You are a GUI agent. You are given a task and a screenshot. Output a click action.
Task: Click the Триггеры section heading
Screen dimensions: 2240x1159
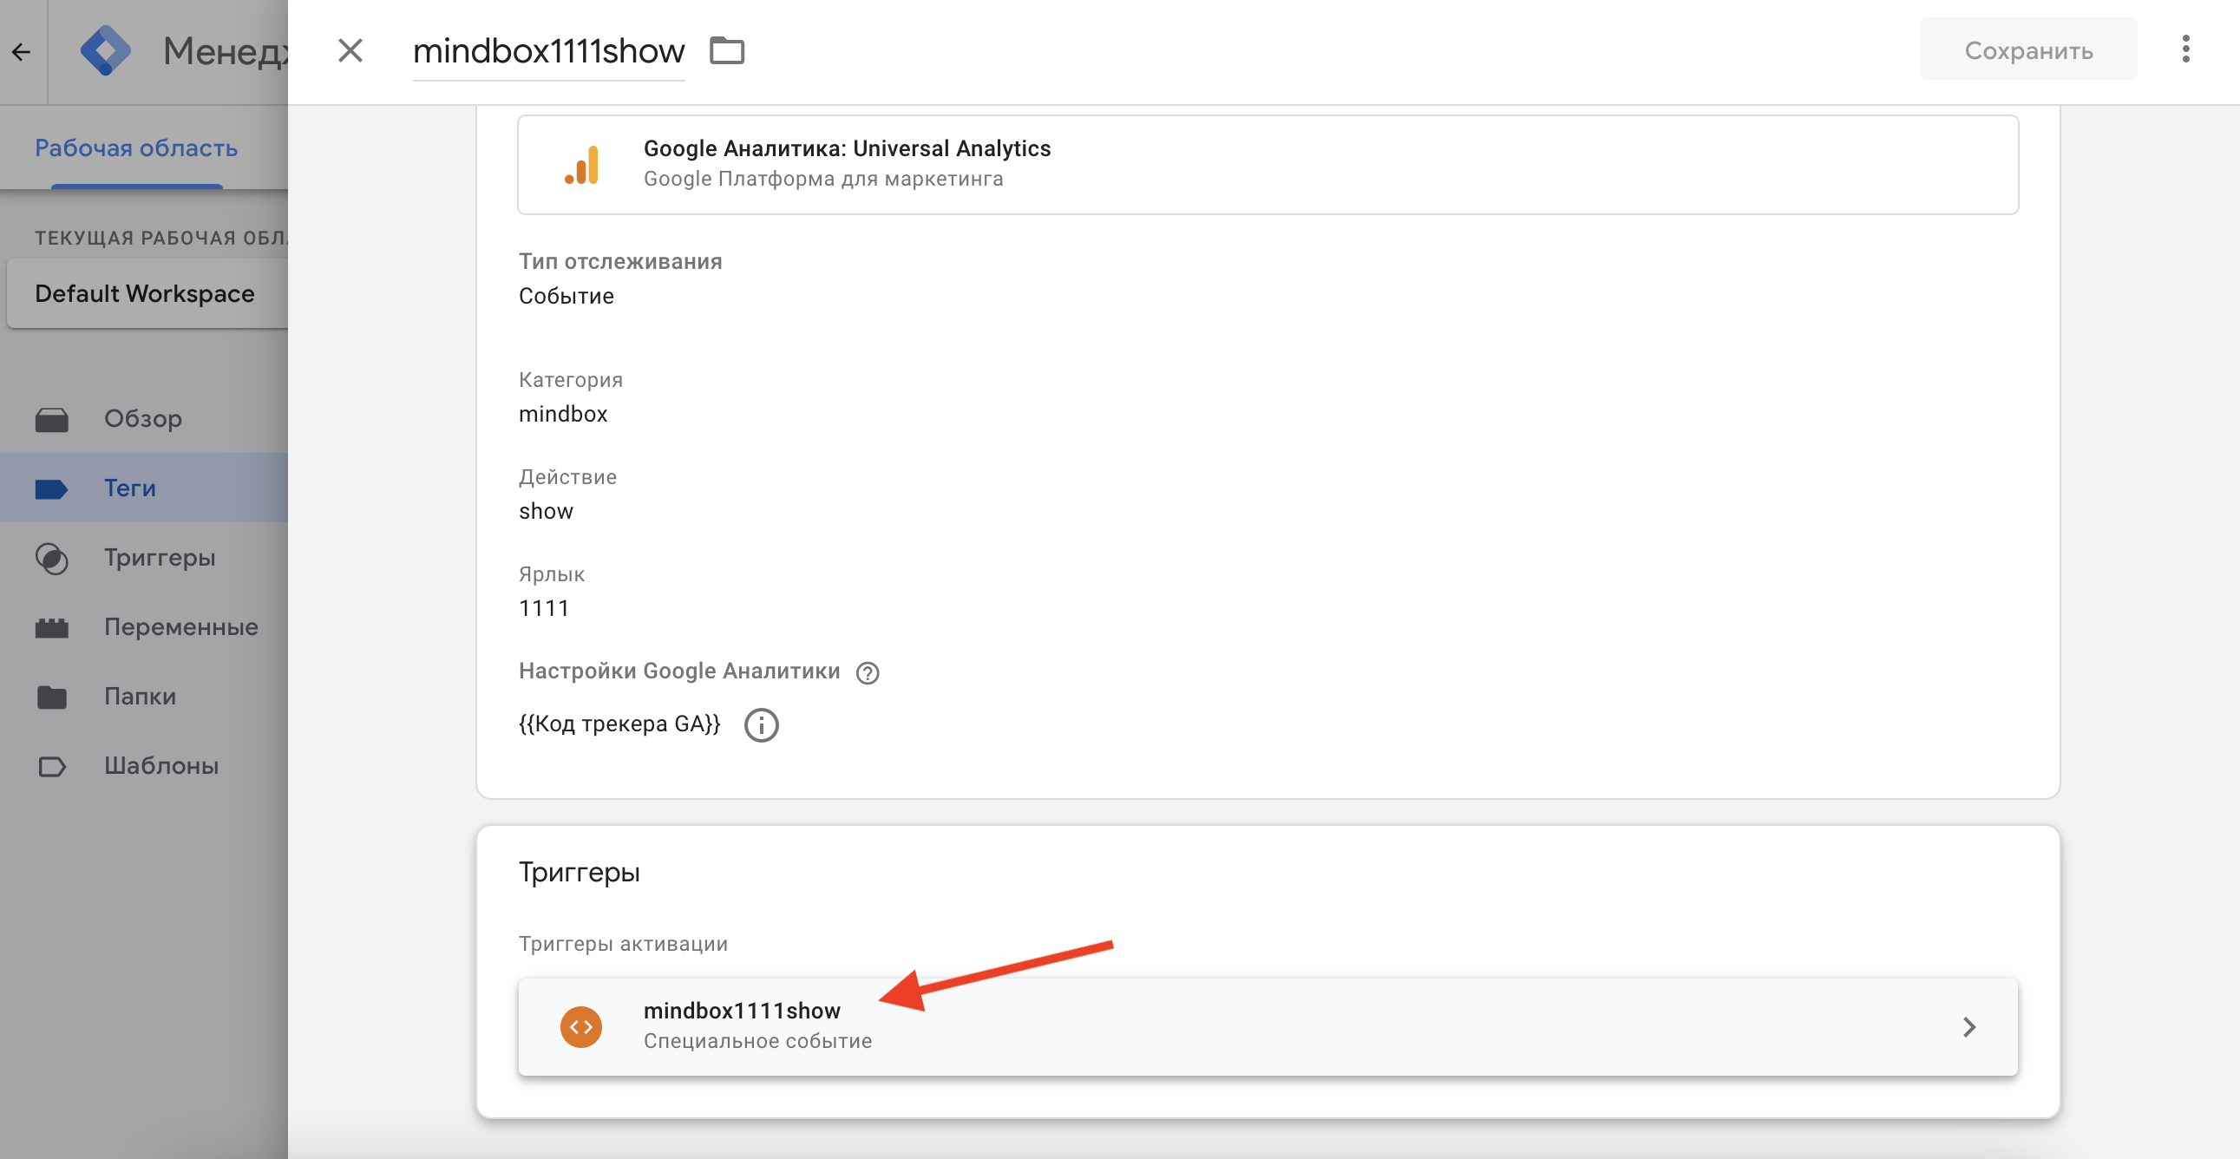click(580, 871)
